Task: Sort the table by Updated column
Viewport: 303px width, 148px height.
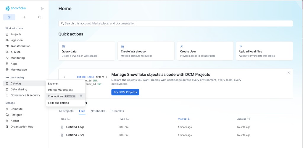Action: 243,119
